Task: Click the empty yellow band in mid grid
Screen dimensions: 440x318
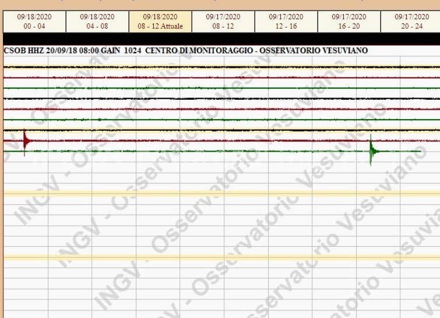Action: click(221, 193)
